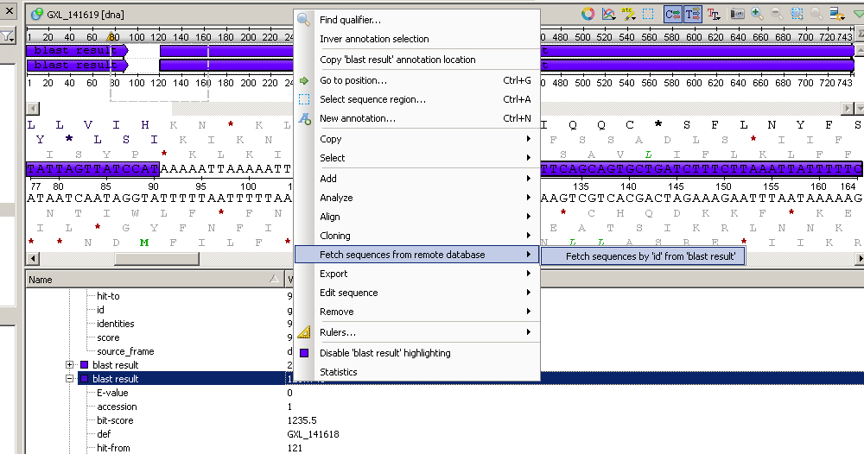Open the amino translation frames 'T' menu
The width and height of the screenshot is (864, 454).
[x=714, y=14]
